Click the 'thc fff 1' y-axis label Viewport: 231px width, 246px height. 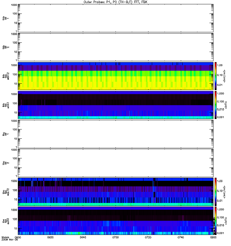pos(6,134)
